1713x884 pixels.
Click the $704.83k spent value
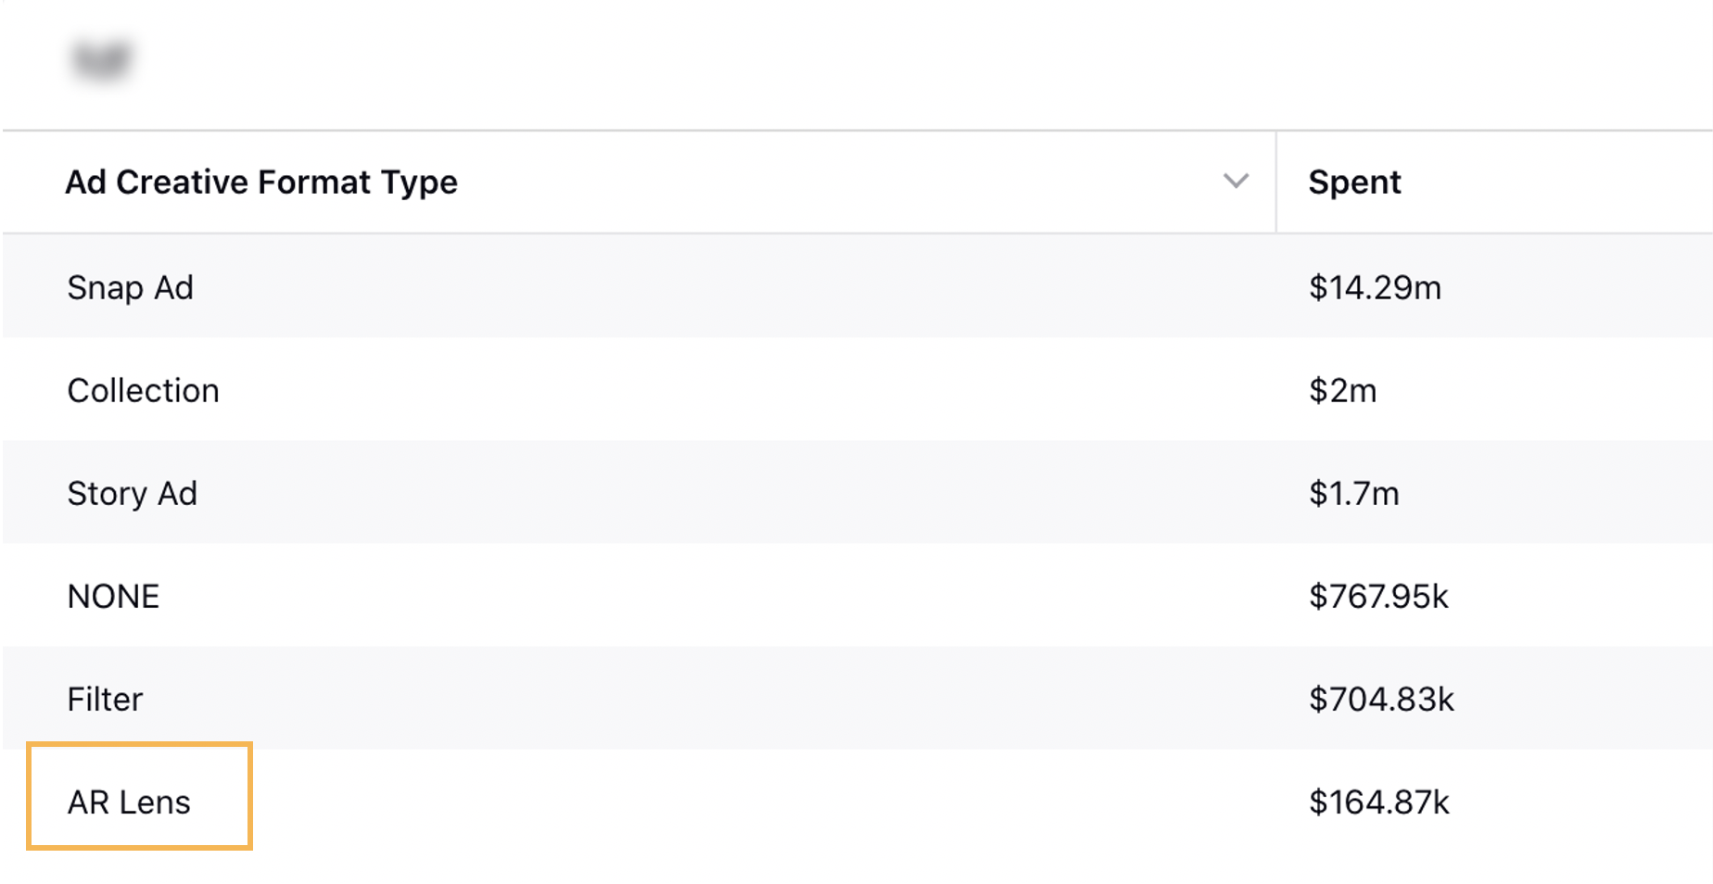pyautogui.click(x=1381, y=699)
